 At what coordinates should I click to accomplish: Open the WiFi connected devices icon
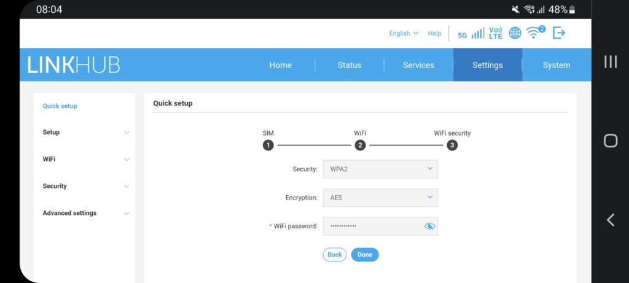click(535, 33)
